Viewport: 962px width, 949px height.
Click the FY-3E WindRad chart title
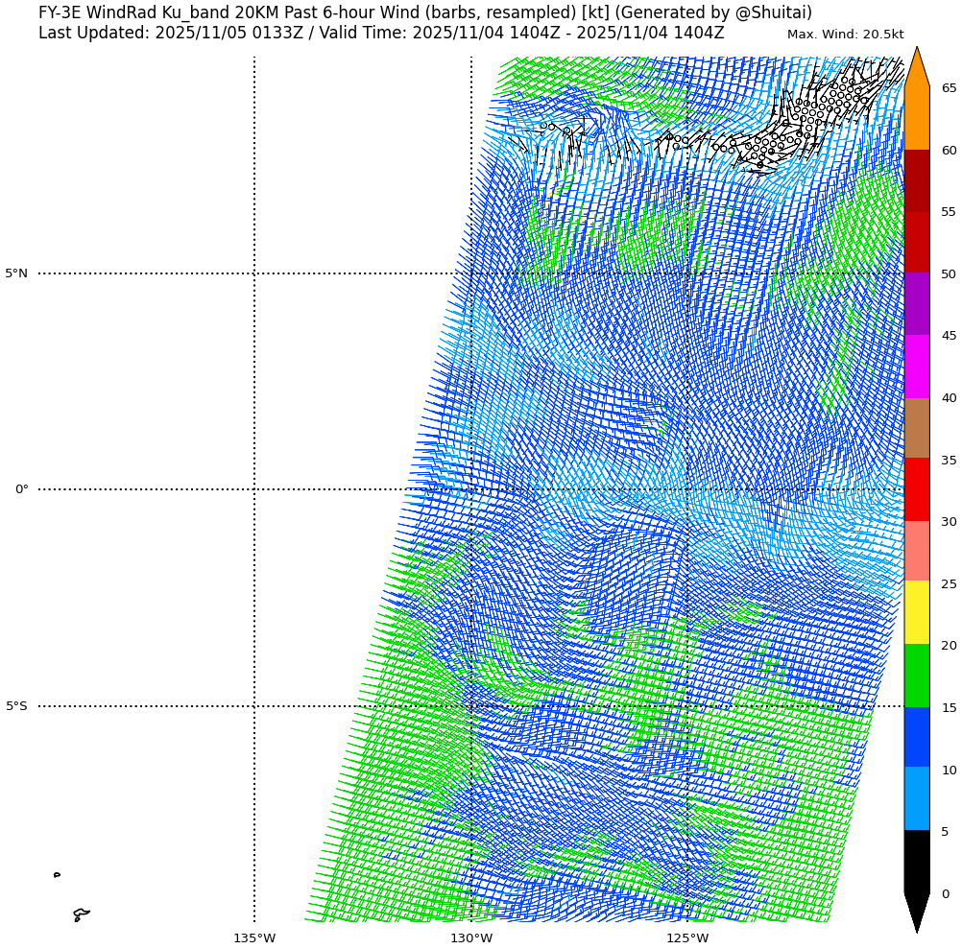click(424, 13)
